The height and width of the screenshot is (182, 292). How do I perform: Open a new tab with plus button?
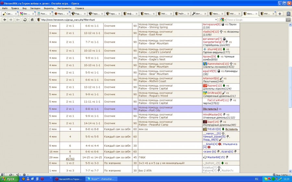pos(280,14)
